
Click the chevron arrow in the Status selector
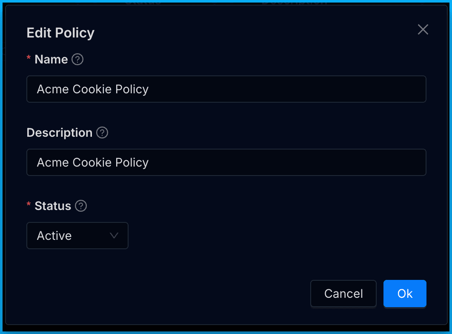pos(114,236)
